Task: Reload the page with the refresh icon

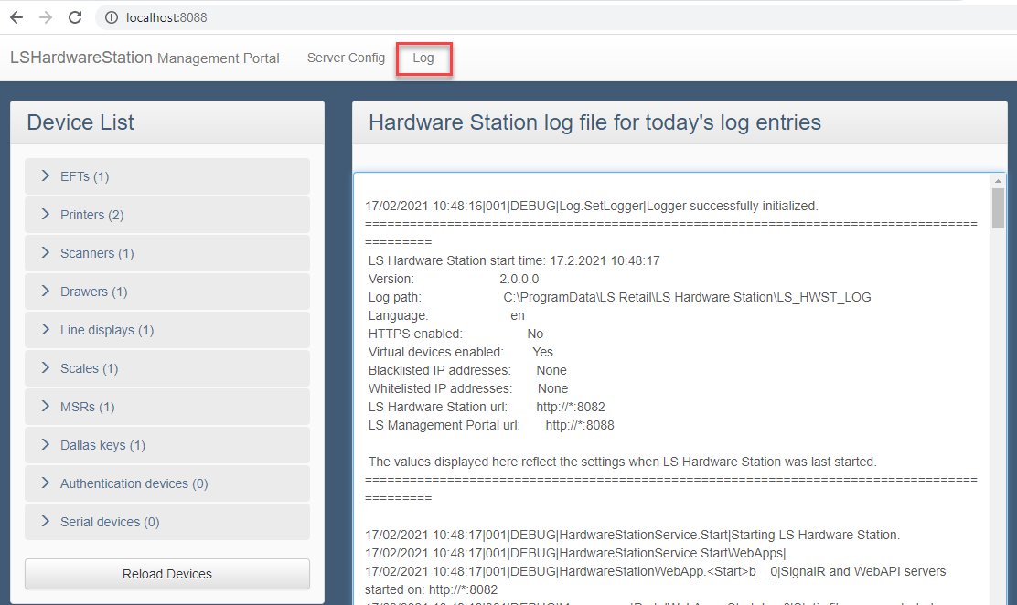Action: (75, 17)
